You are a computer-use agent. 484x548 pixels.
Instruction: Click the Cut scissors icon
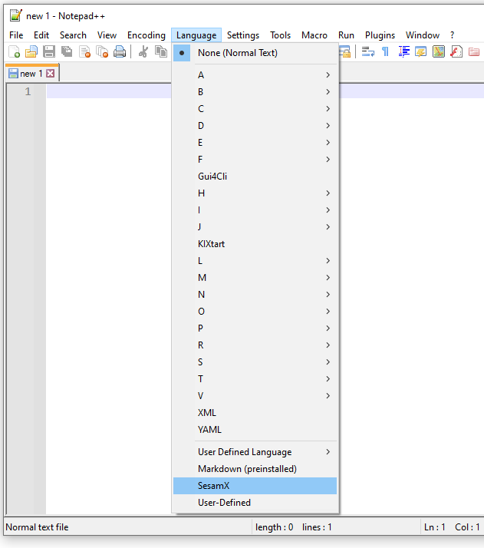(143, 51)
